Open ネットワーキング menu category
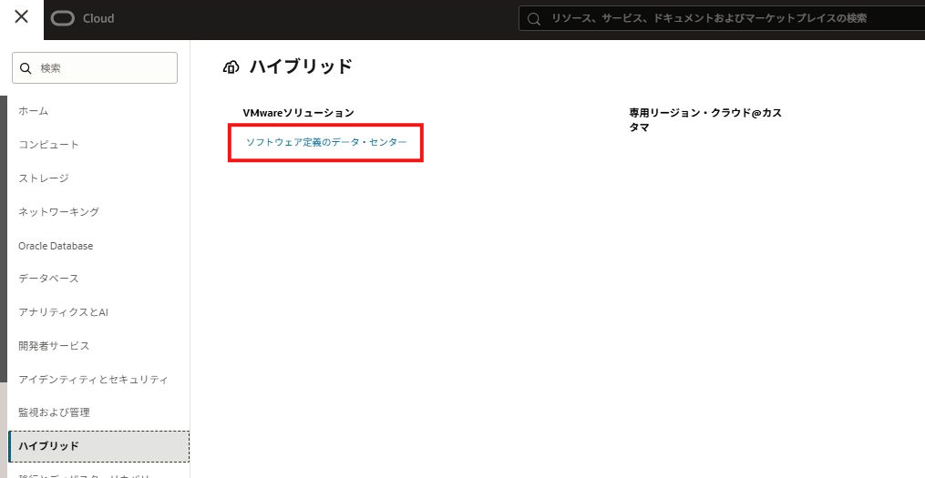Image resolution: width=925 pixels, height=478 pixels. click(x=58, y=212)
